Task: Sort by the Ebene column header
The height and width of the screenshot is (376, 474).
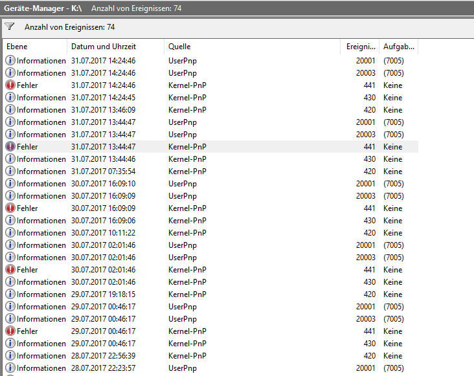Action: point(35,47)
